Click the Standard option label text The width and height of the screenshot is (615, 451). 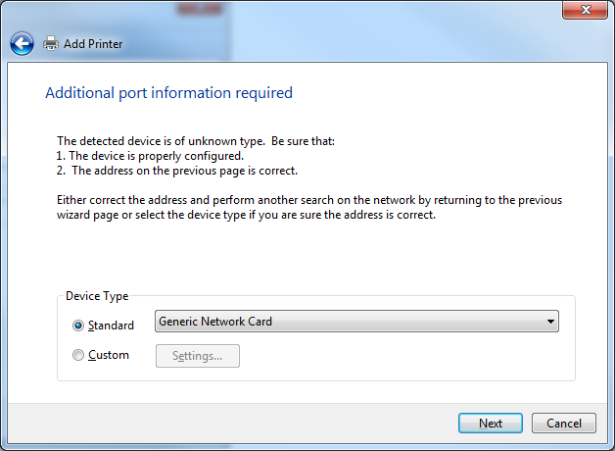111,326
